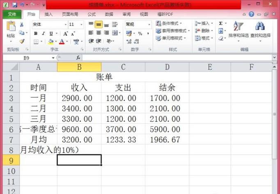Toggle the highlighted middle vertical align button
The width and height of the screenshot is (280, 194).
coord(99,25)
